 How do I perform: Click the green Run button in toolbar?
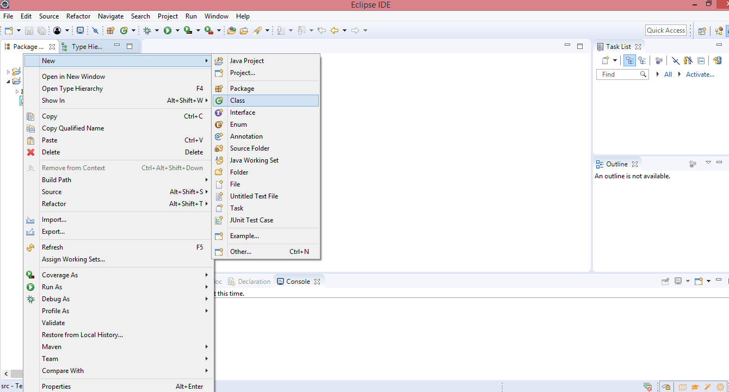(x=168, y=30)
